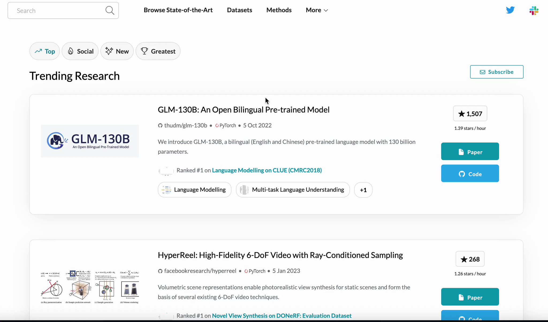Click the Twitter icon in the header
548x322 pixels.
510,10
